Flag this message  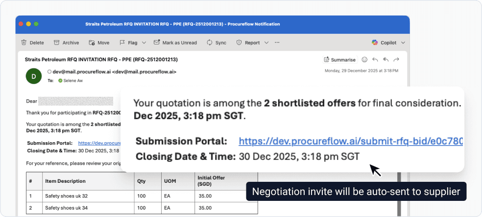[x=128, y=43]
